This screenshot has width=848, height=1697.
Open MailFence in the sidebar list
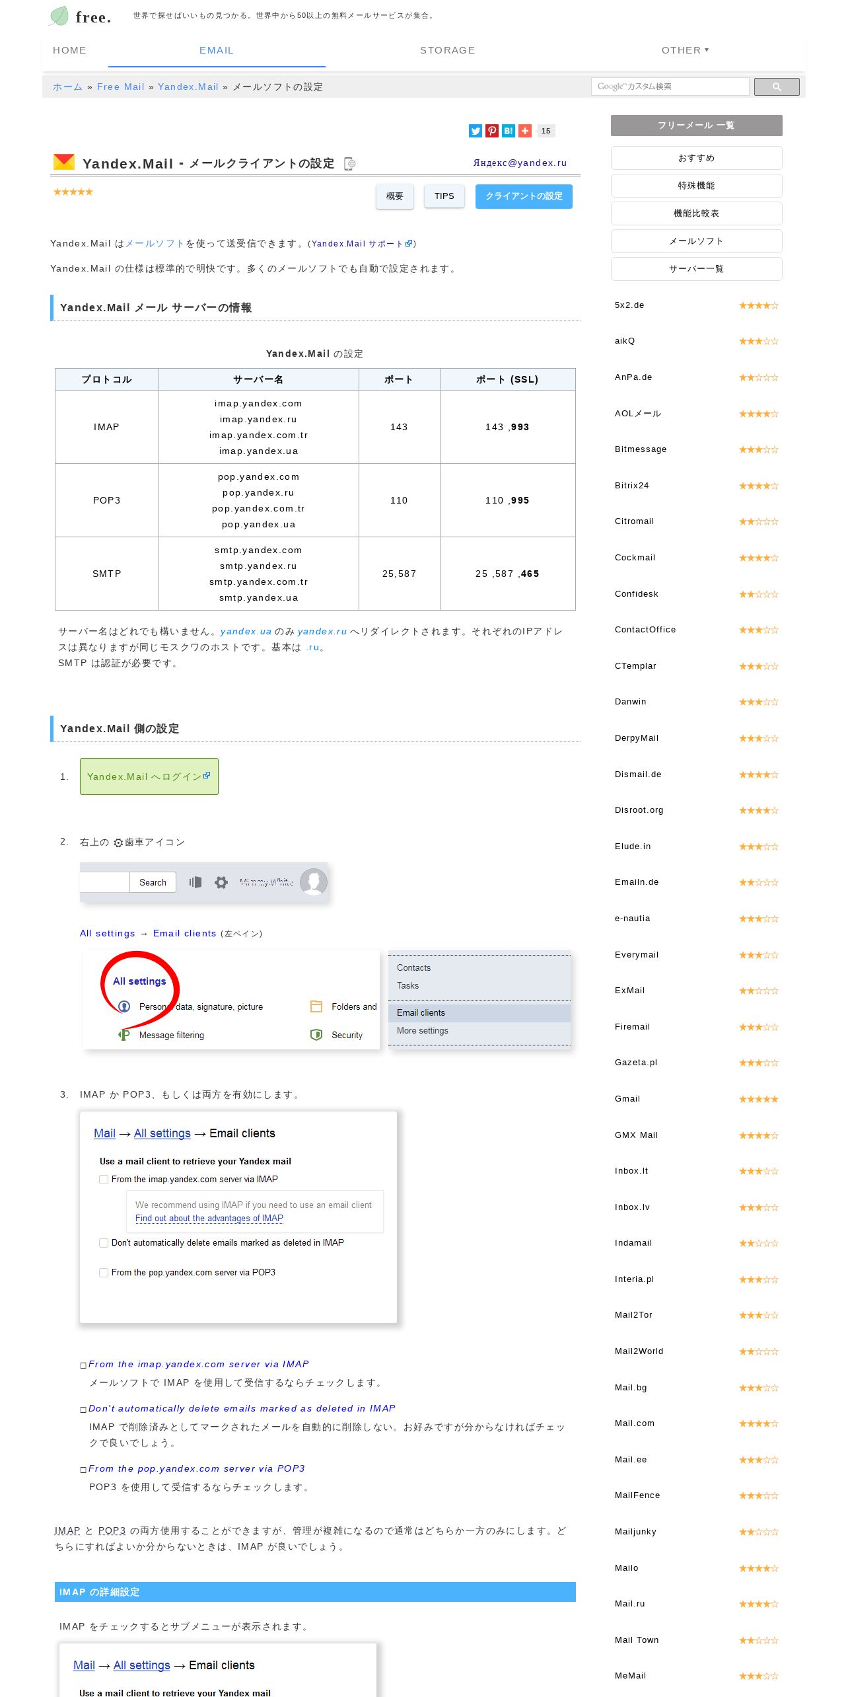pyautogui.click(x=637, y=1495)
